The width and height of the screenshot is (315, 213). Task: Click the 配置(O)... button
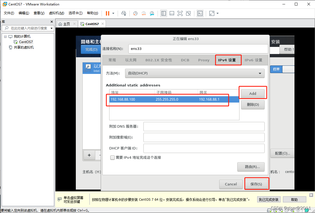coord(282,153)
